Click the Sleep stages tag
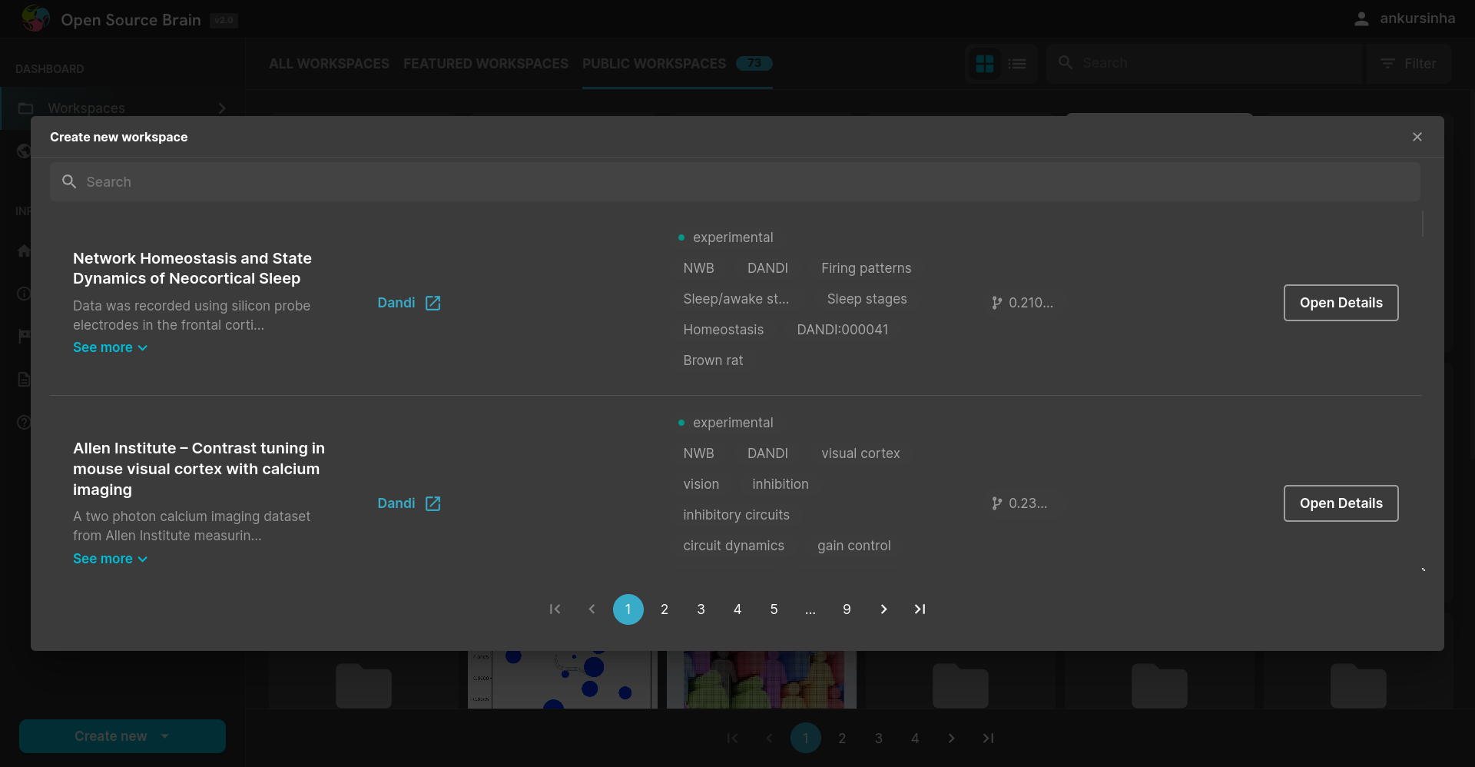This screenshot has width=1475, height=767. (x=867, y=299)
